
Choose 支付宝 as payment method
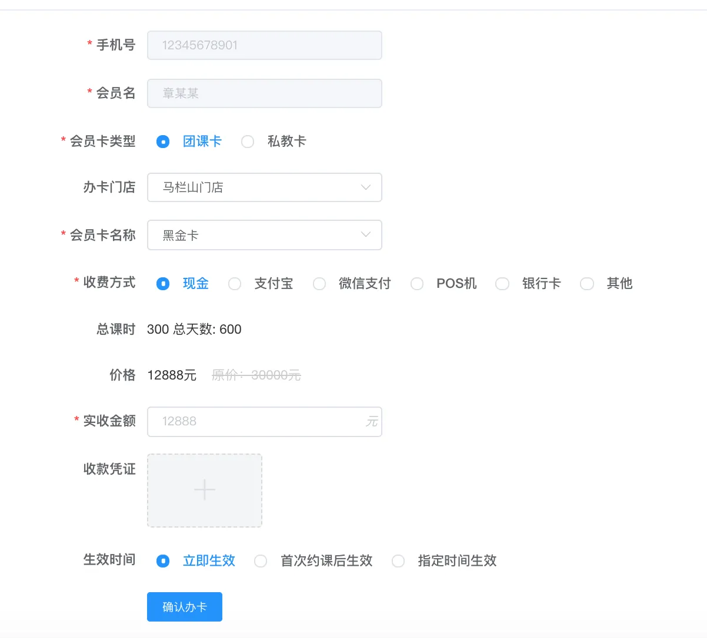pyautogui.click(x=235, y=284)
